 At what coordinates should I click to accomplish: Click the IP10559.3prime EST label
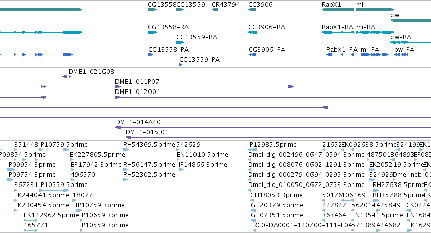(104, 225)
